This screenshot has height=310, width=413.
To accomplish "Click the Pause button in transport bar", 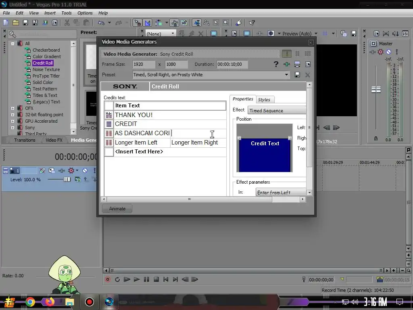I will click(146, 279).
